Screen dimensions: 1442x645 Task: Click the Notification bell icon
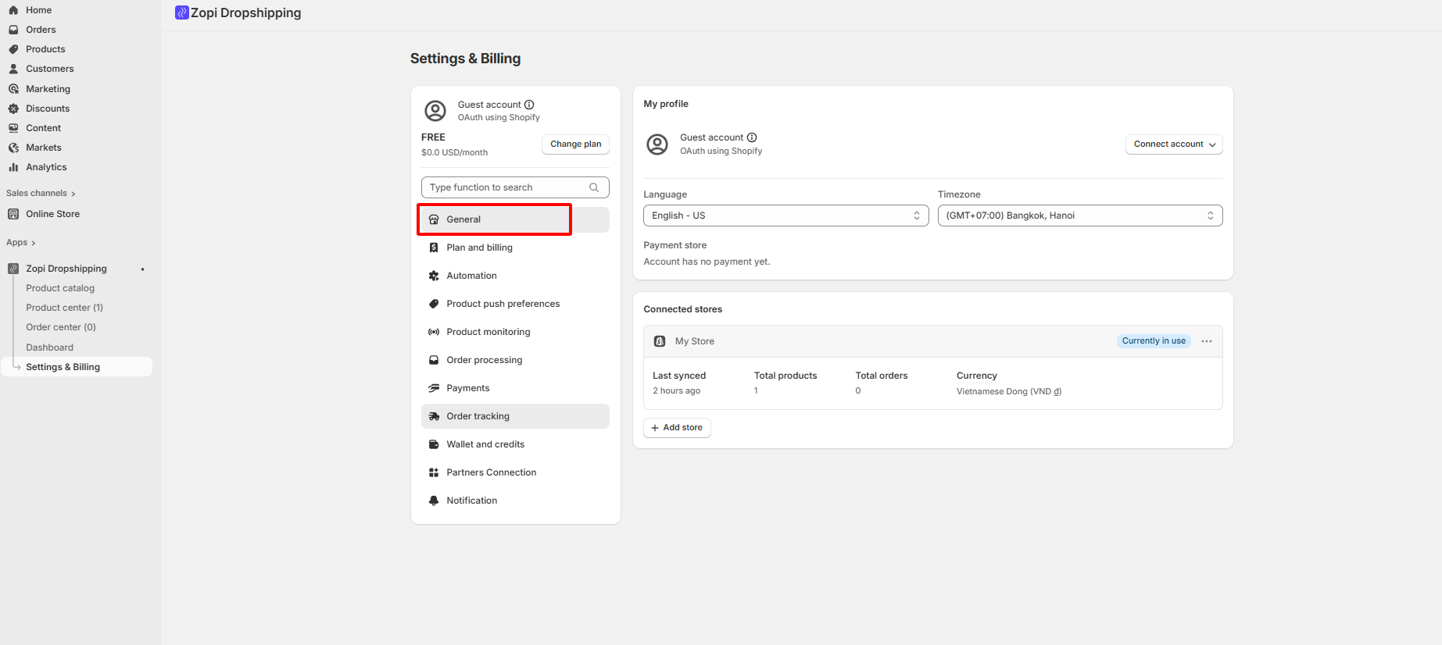click(434, 501)
